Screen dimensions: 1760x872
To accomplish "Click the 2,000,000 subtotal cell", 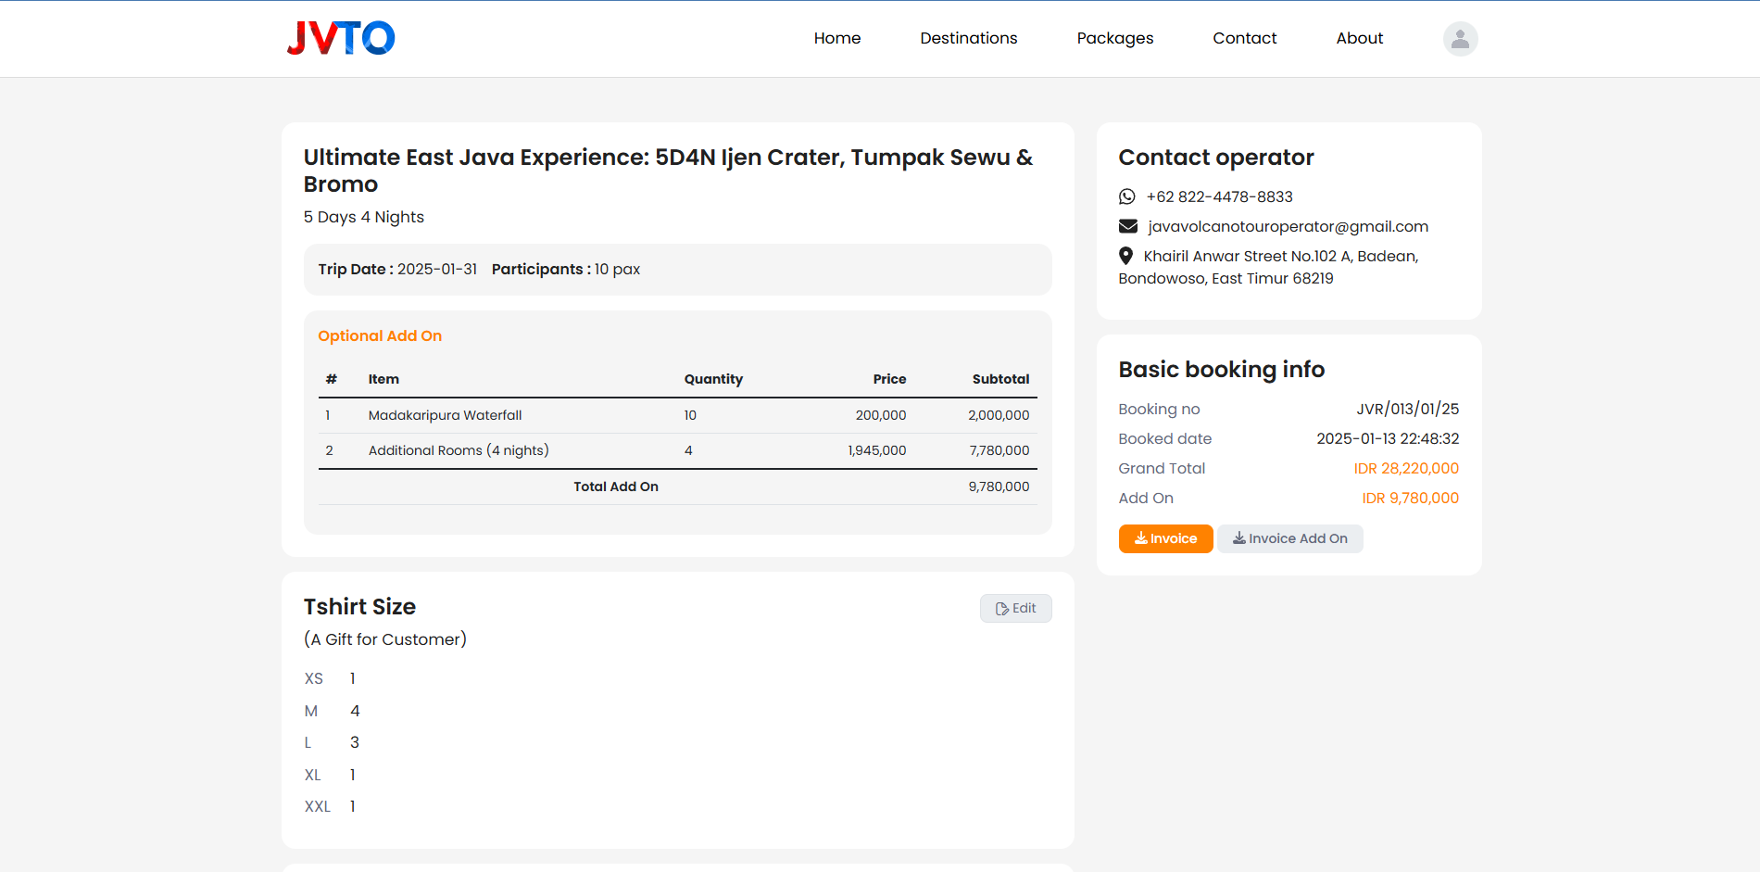I will 999,415.
